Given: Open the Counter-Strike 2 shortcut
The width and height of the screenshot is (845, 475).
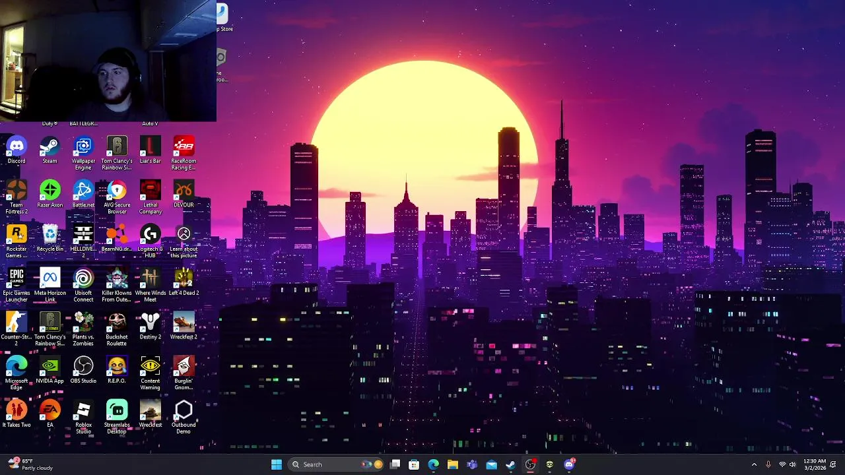Looking at the screenshot, I should [x=17, y=330].
